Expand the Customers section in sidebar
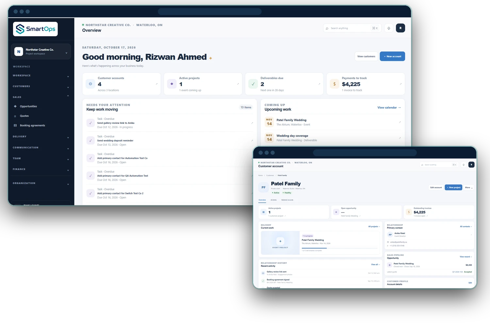 point(41,86)
